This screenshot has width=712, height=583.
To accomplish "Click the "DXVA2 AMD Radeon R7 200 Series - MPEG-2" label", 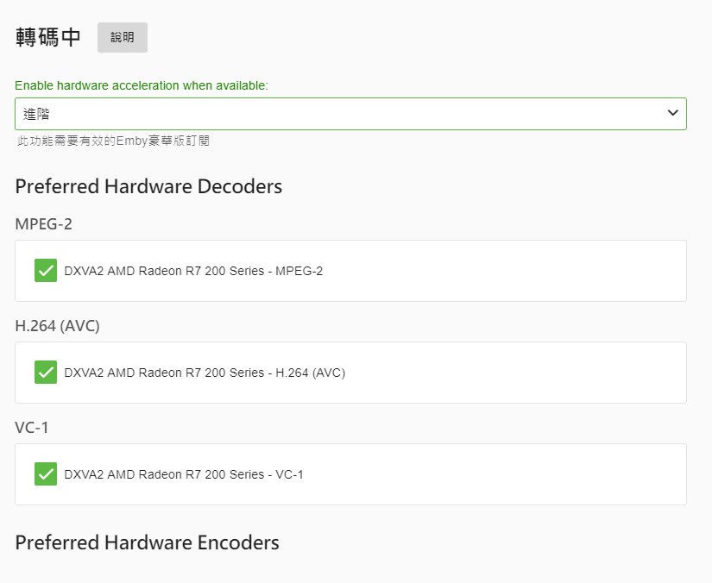I will [193, 271].
